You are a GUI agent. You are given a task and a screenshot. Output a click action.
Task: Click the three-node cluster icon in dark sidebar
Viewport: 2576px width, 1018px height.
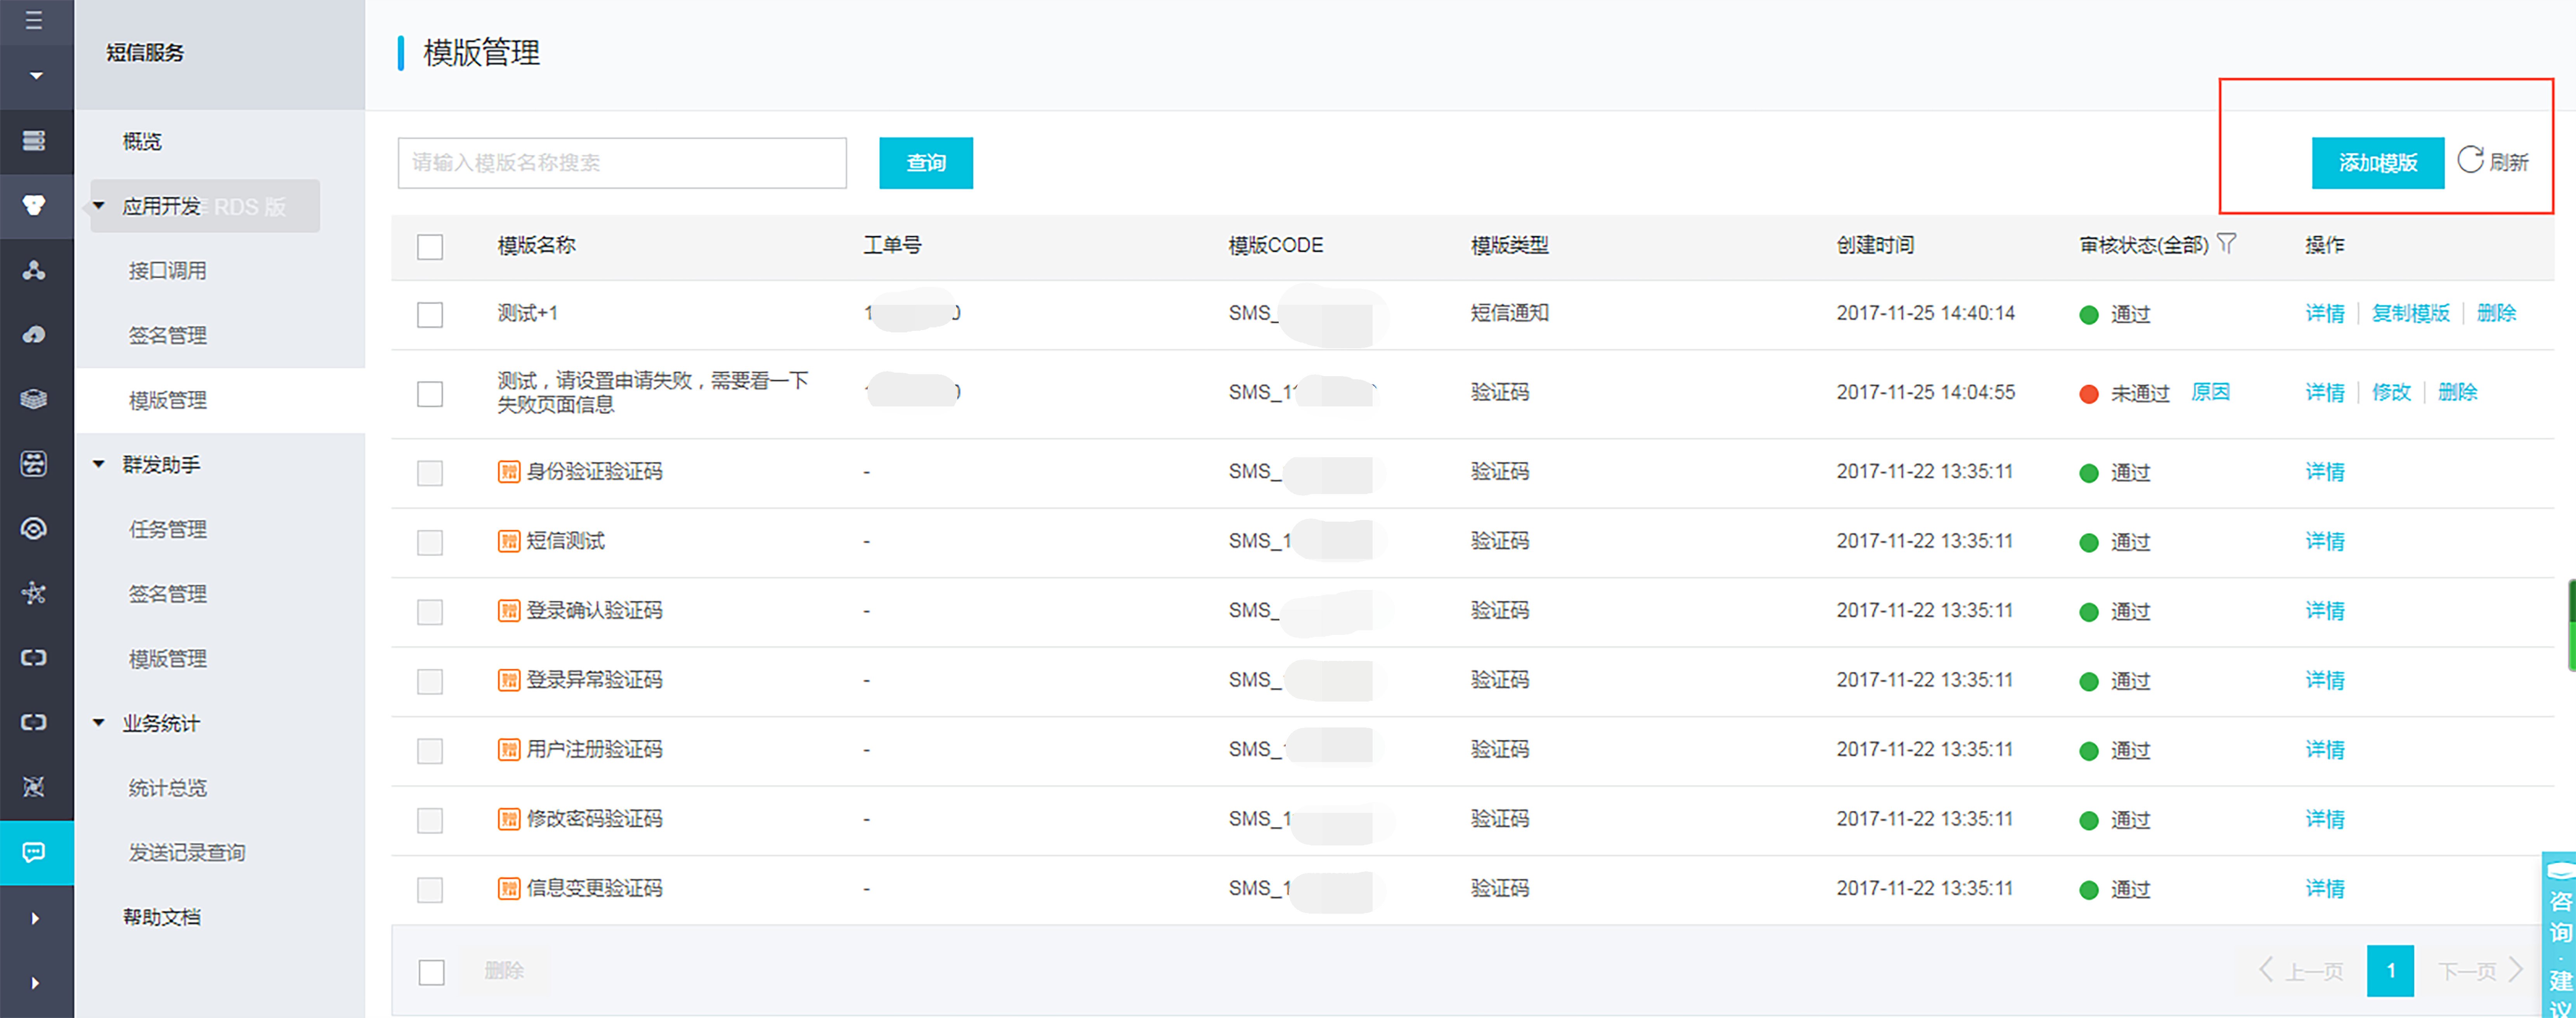point(34,270)
